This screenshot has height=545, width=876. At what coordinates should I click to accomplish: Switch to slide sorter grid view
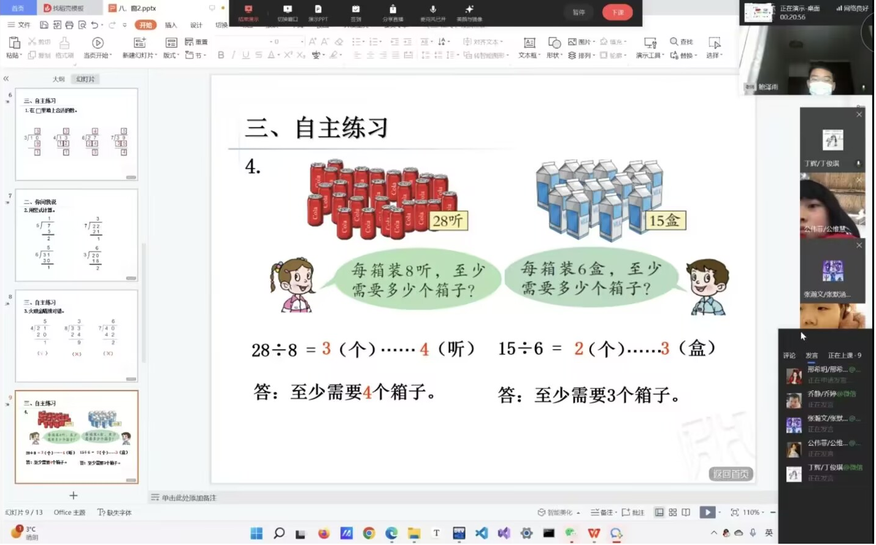(673, 513)
